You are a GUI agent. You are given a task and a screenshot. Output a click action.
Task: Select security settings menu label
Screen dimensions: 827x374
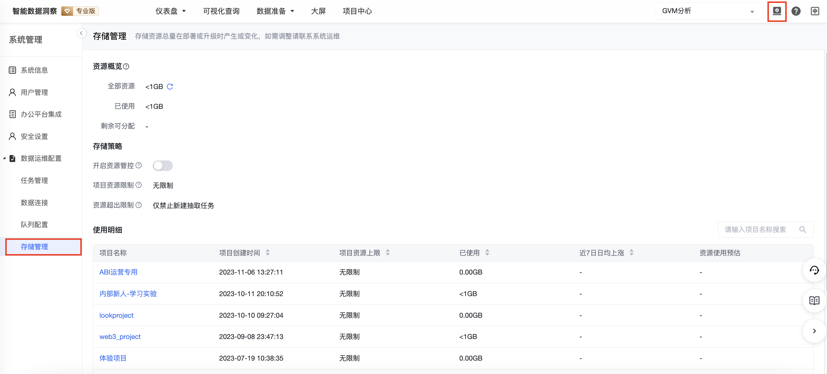(x=34, y=136)
